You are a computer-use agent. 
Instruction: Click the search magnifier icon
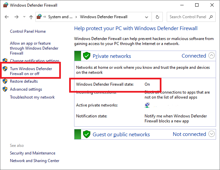pos(211,17)
